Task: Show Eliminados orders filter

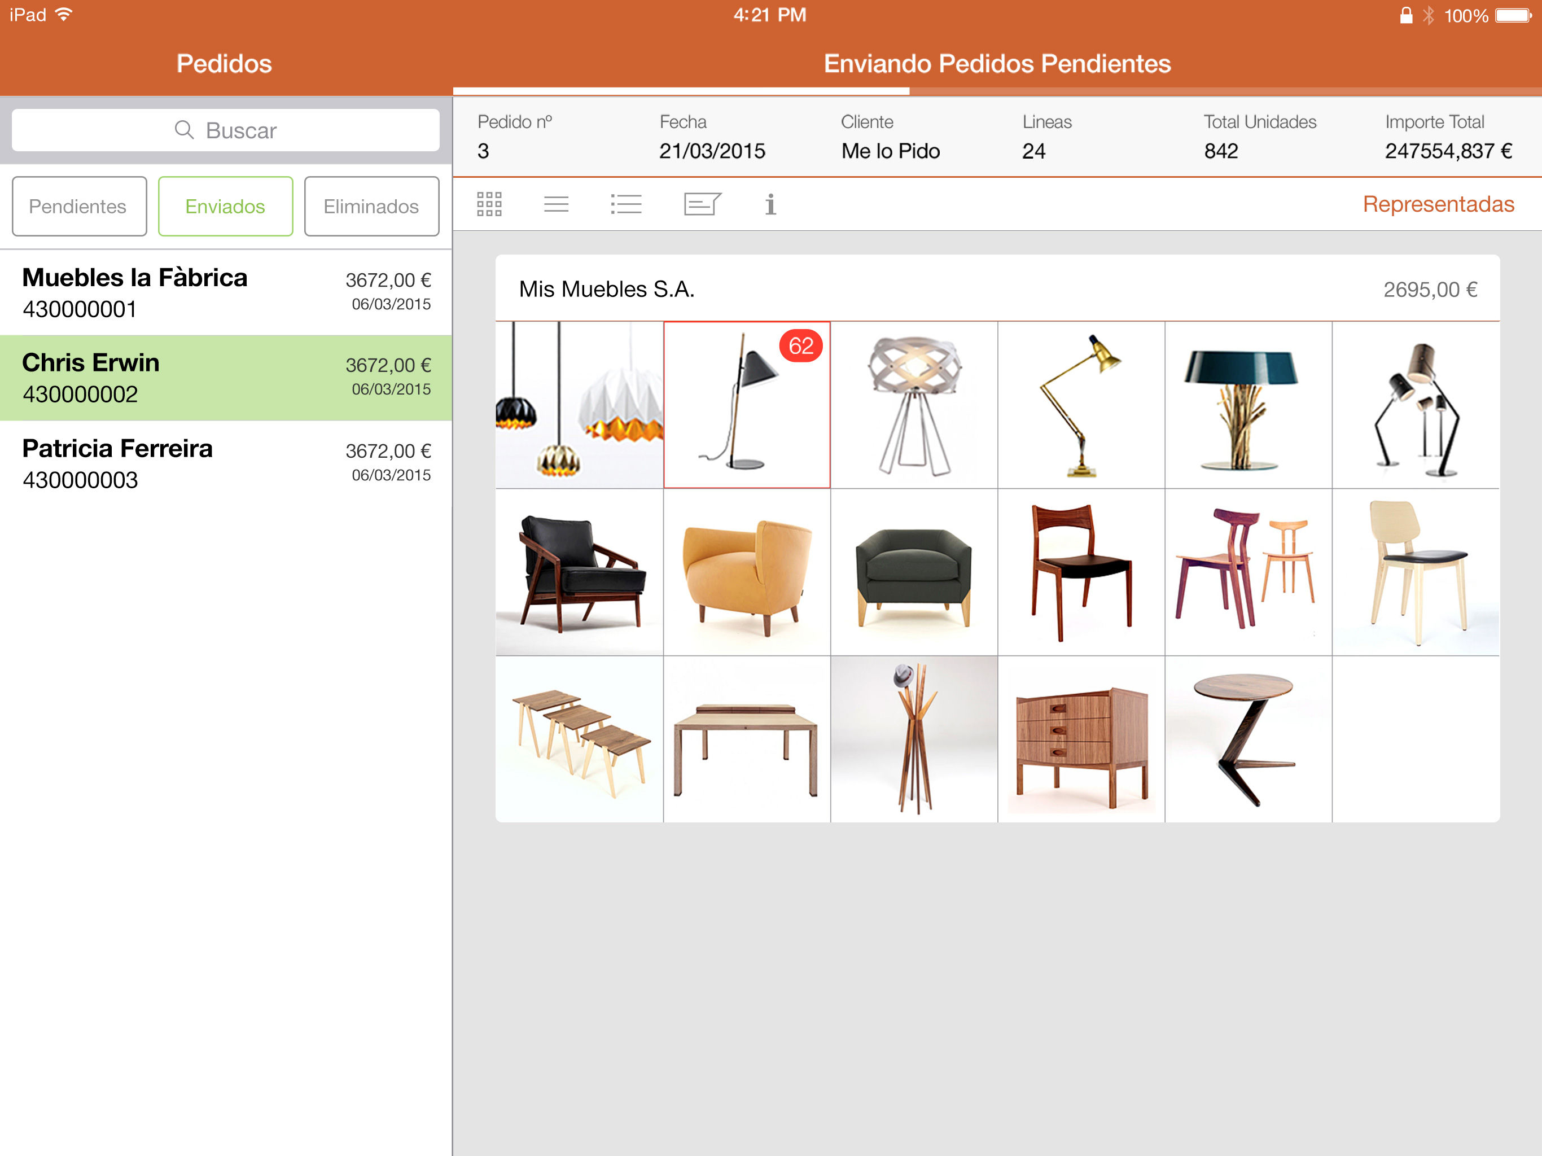Action: 371,207
